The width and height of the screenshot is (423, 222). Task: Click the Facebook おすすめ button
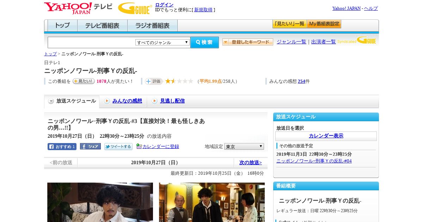(x=62, y=147)
